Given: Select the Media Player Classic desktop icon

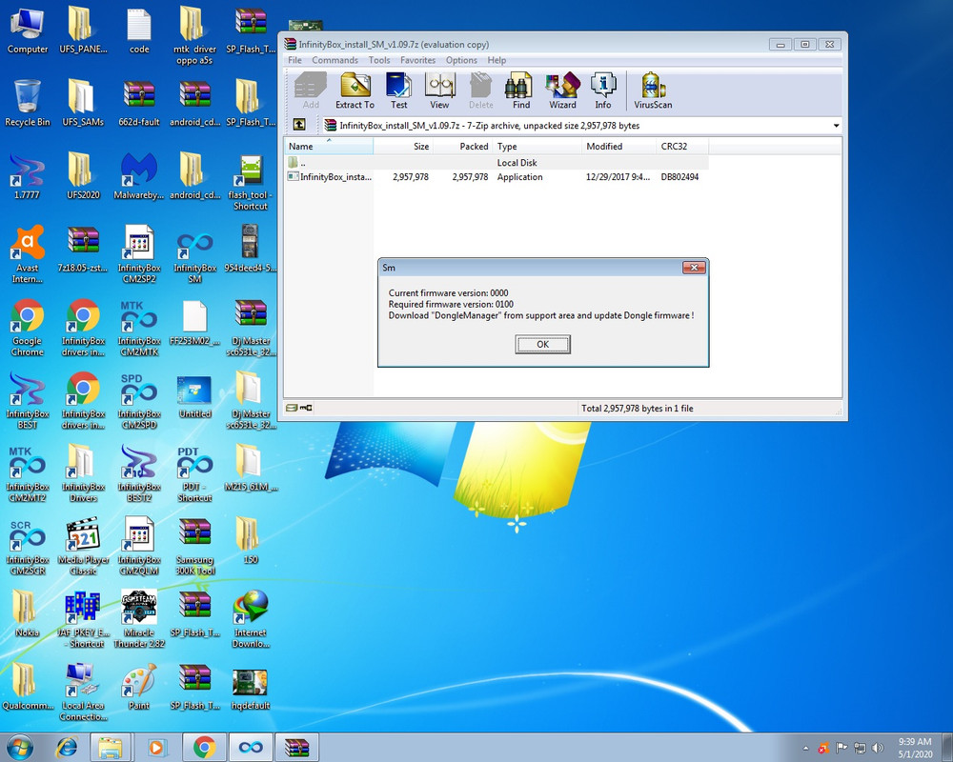Looking at the screenshot, I should 83,546.
